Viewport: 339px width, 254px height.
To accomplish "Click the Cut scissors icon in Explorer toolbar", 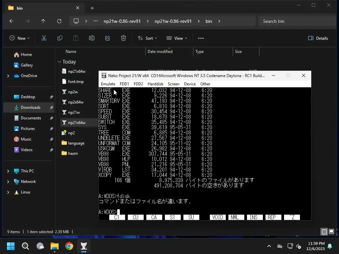I will [x=44, y=38].
